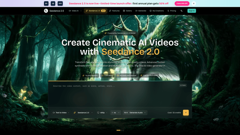Screen dimensions: 240x135
Task: Open the Seedance 2.5 NEW nav item
Action: tap(96, 11)
